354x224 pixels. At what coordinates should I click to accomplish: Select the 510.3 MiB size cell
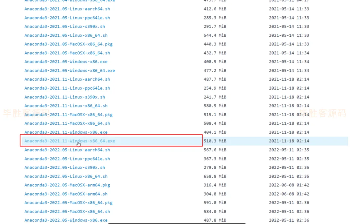click(215, 141)
